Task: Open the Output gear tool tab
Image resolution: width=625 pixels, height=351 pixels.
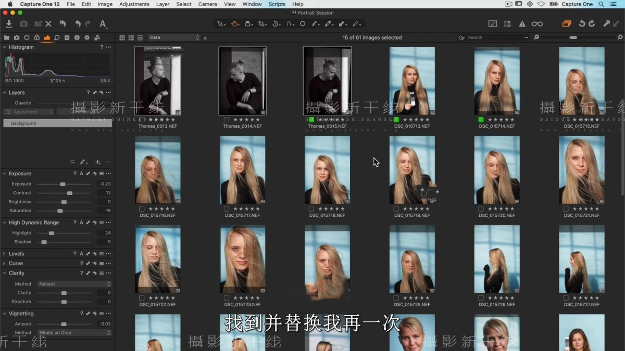Action: [x=86, y=37]
